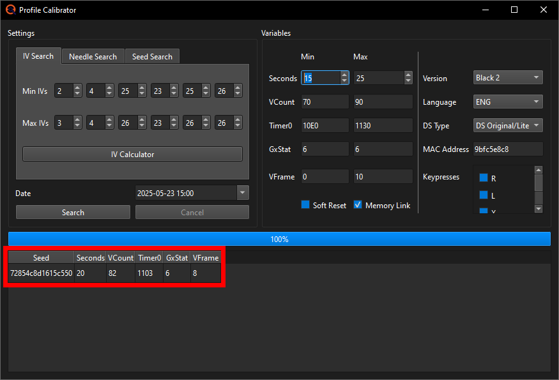Click the VFrame Max field showing 10
The height and width of the screenshot is (380, 559).
(383, 176)
